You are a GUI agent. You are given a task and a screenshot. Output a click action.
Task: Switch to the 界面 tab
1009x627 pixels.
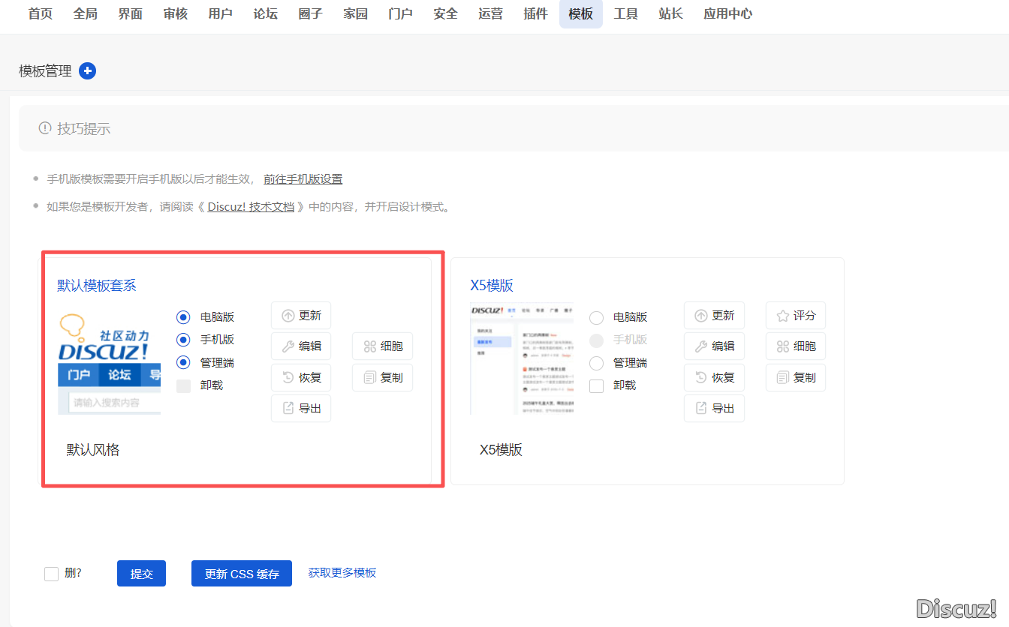tap(131, 13)
